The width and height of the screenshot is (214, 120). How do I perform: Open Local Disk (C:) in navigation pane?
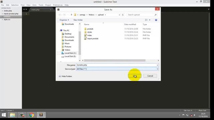[x=70, y=53]
